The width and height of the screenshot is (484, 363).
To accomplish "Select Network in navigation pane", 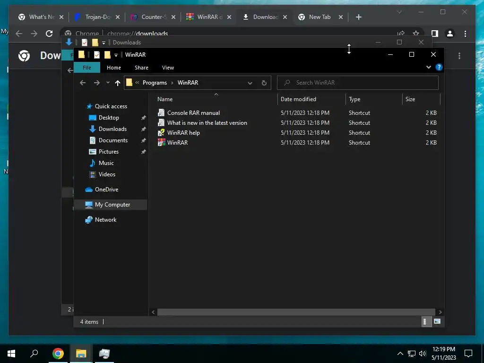I will pos(105,220).
